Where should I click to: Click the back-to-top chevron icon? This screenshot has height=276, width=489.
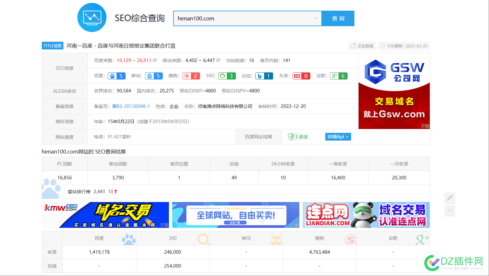tap(450, 211)
